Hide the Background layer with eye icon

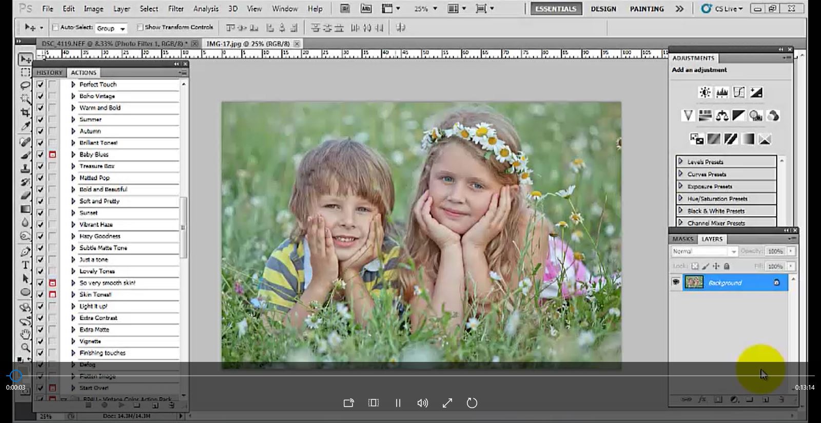(x=676, y=282)
